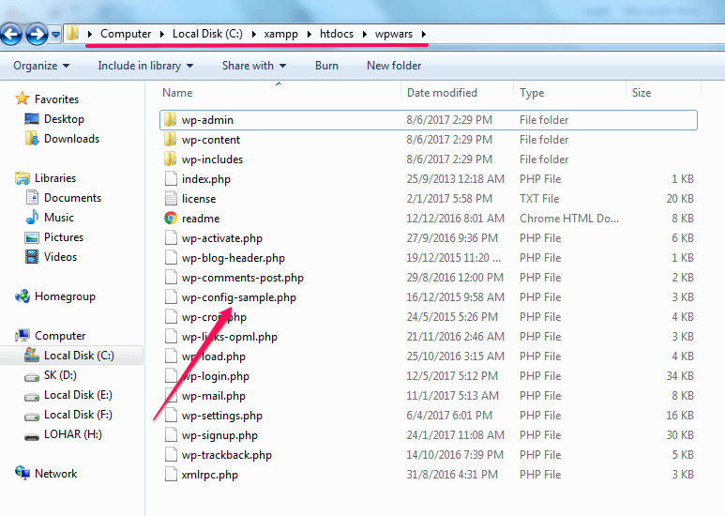Select the wp-content folder icon
Image resolution: width=725 pixels, height=516 pixels.
tap(170, 139)
